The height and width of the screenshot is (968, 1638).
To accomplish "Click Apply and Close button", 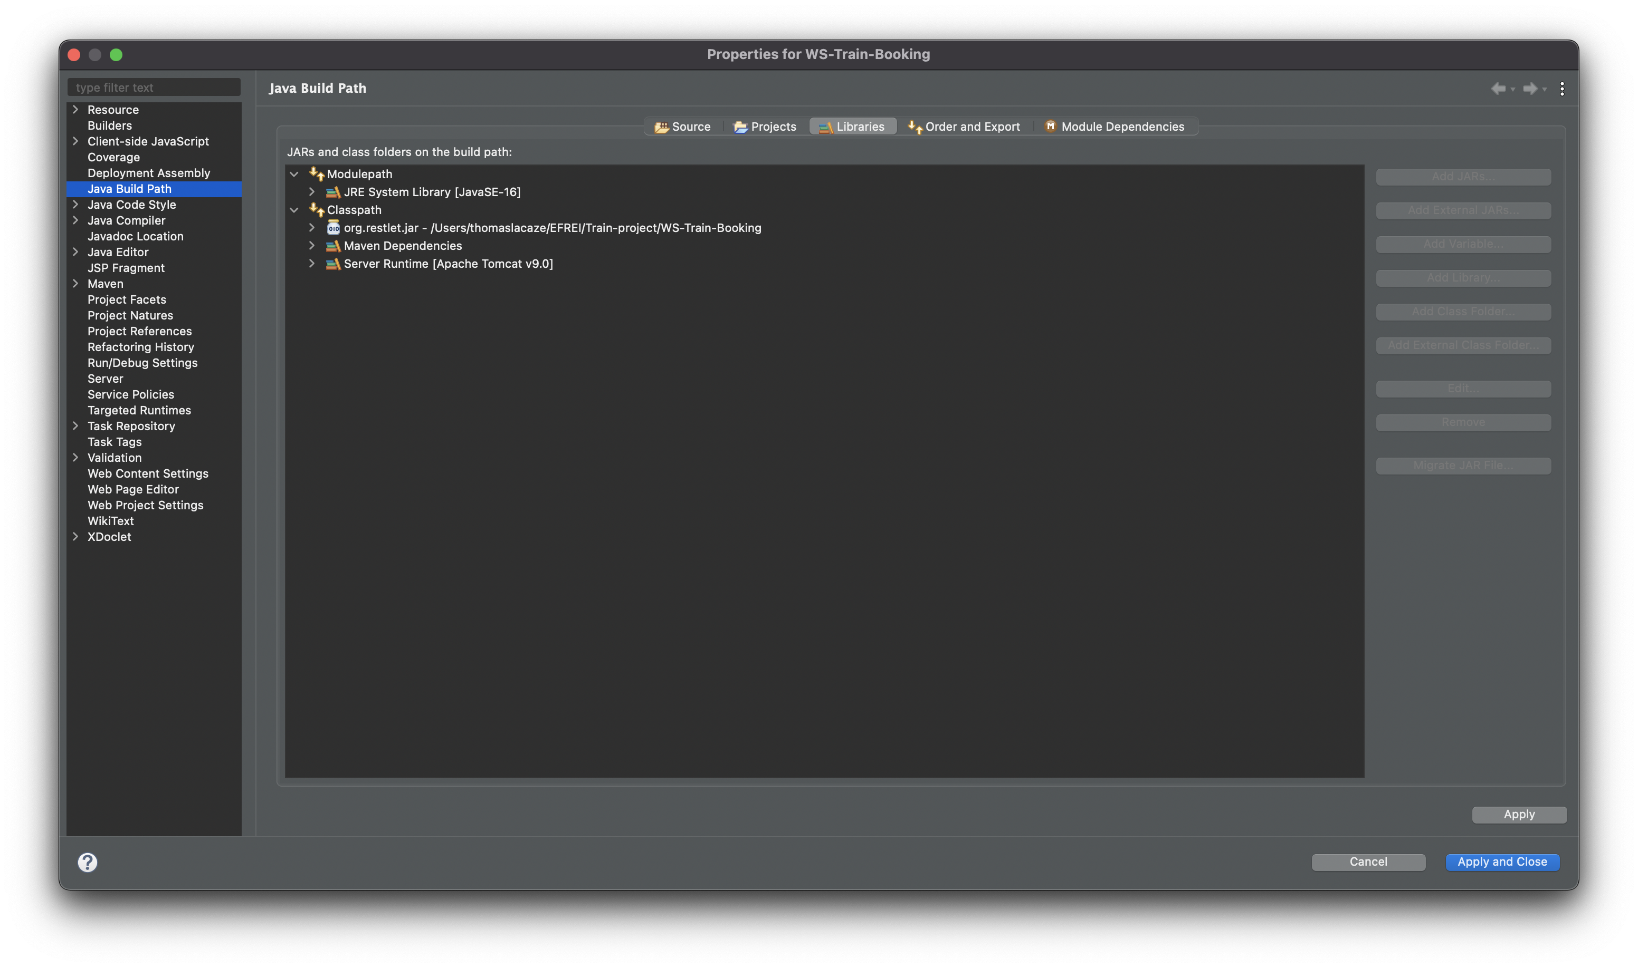I will [1502, 862].
